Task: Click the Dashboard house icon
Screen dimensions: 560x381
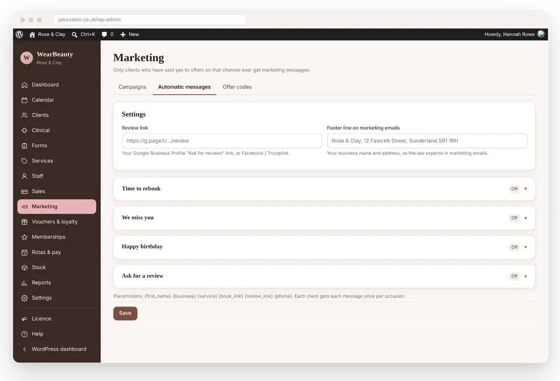Action: [x=24, y=85]
